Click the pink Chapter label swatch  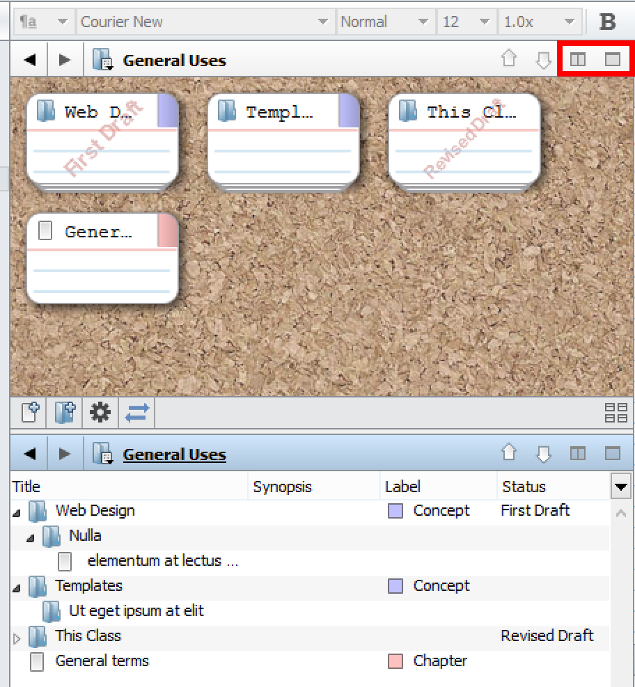(x=395, y=661)
